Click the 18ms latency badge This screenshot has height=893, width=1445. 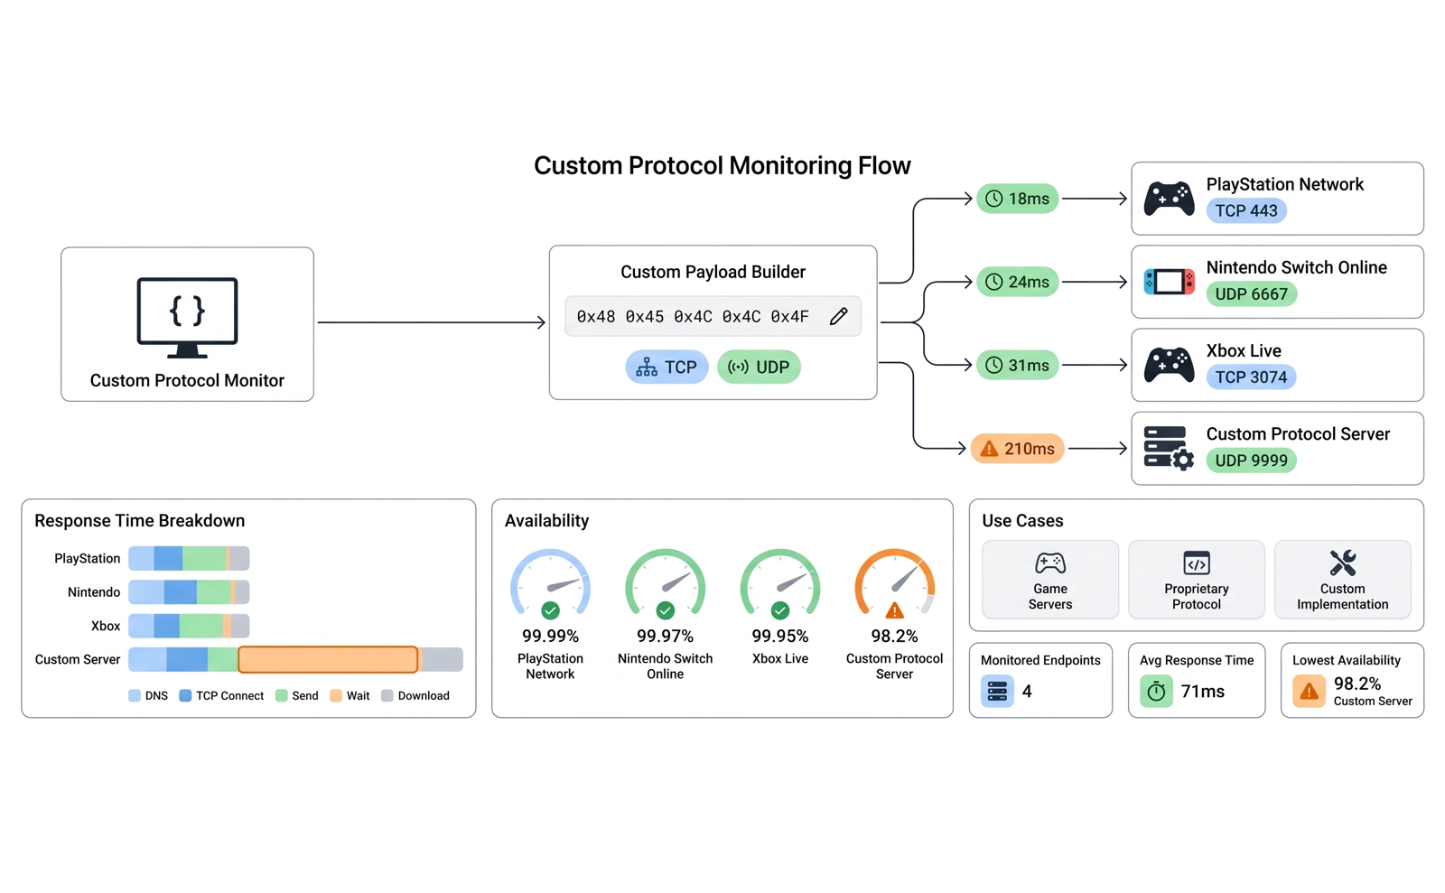pyautogui.click(x=1018, y=199)
